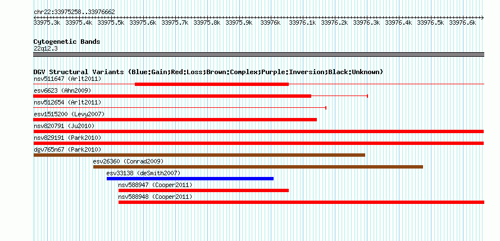500x241 pixels.
Task: Select the nsv512654 thin red line feature
Action: pos(180,108)
